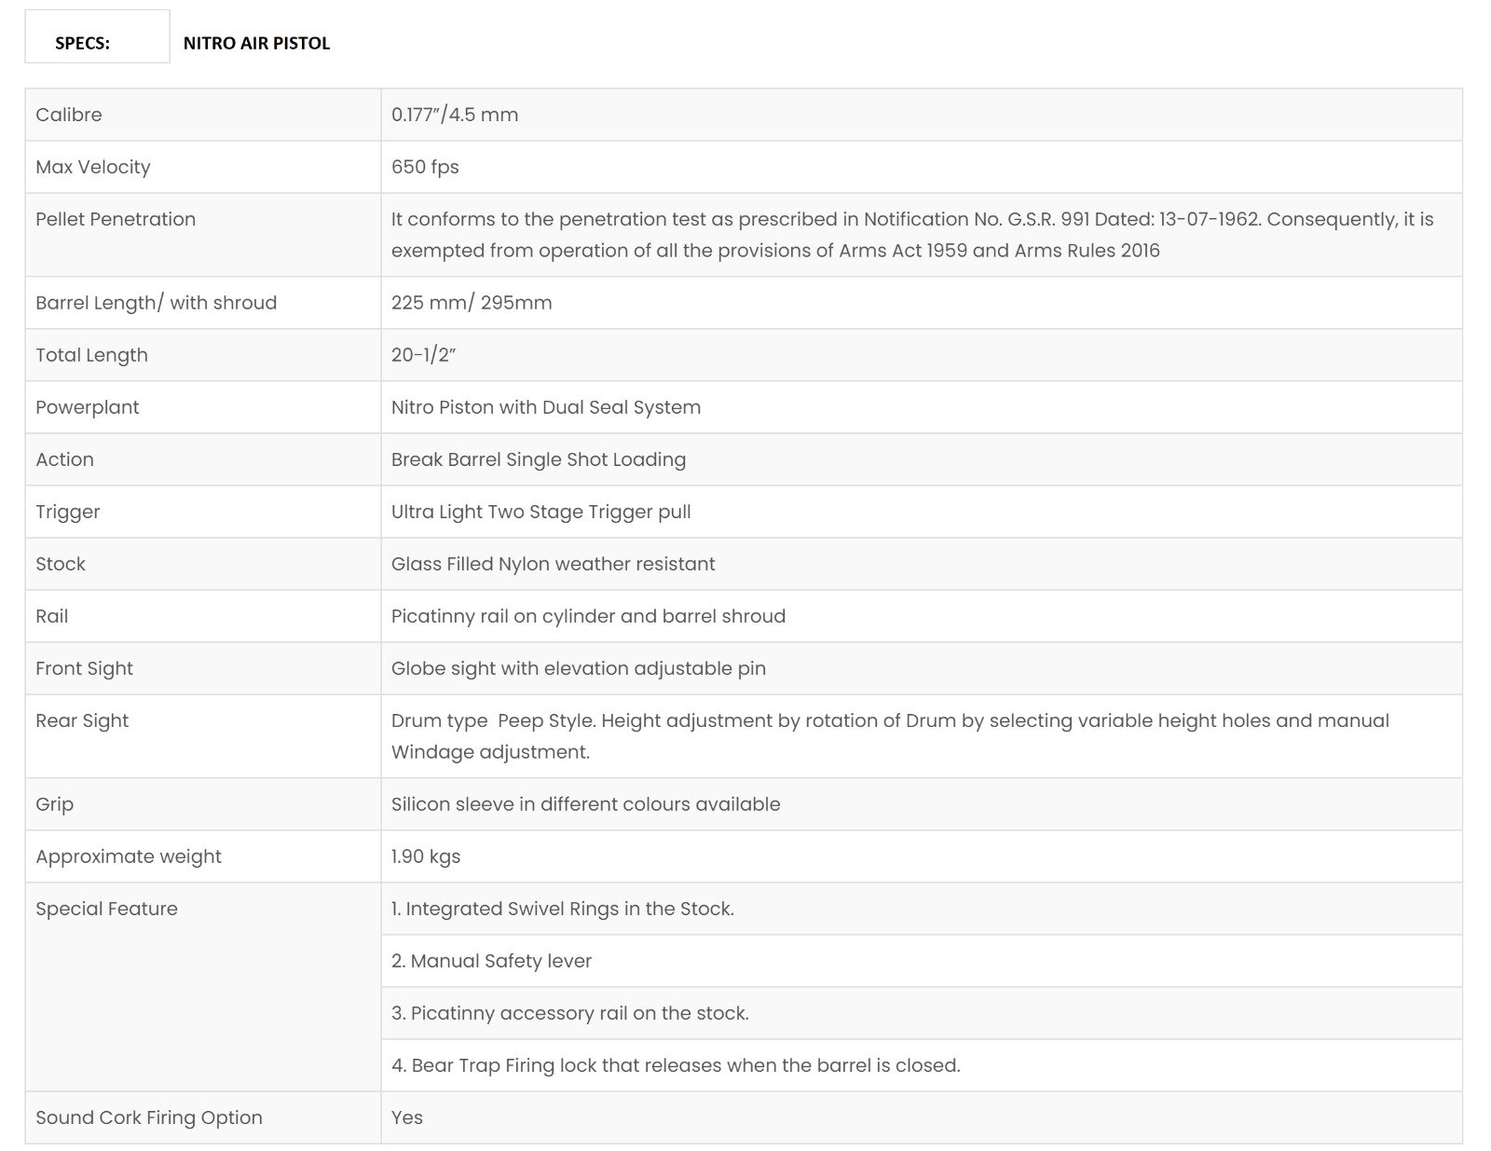Click the 225 mm/ 295mm barrel length value
This screenshot has height=1151, width=1491.
pos(472,303)
